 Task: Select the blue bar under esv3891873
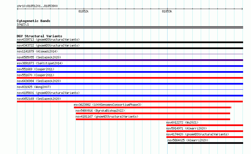pyautogui.click(x=130, y=66)
